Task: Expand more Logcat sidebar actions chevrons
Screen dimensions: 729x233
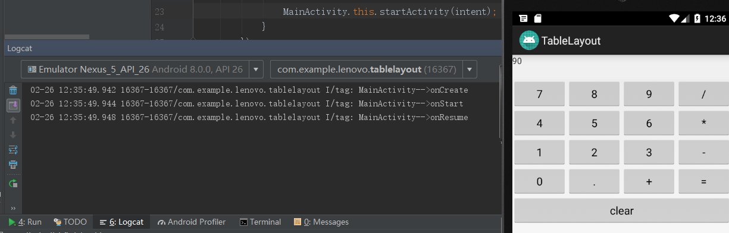Action: pyautogui.click(x=13, y=209)
